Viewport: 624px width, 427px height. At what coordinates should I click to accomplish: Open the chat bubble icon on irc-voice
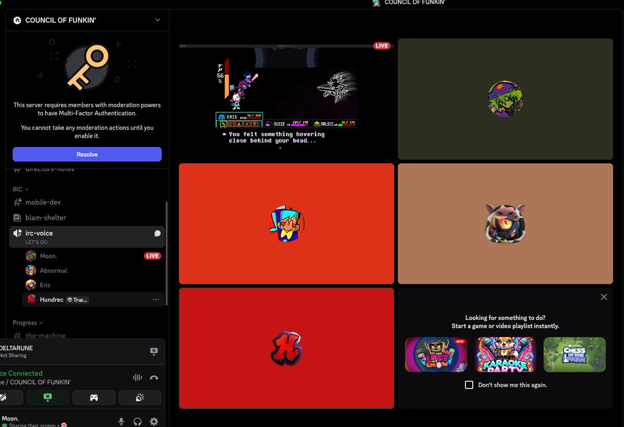pos(157,233)
